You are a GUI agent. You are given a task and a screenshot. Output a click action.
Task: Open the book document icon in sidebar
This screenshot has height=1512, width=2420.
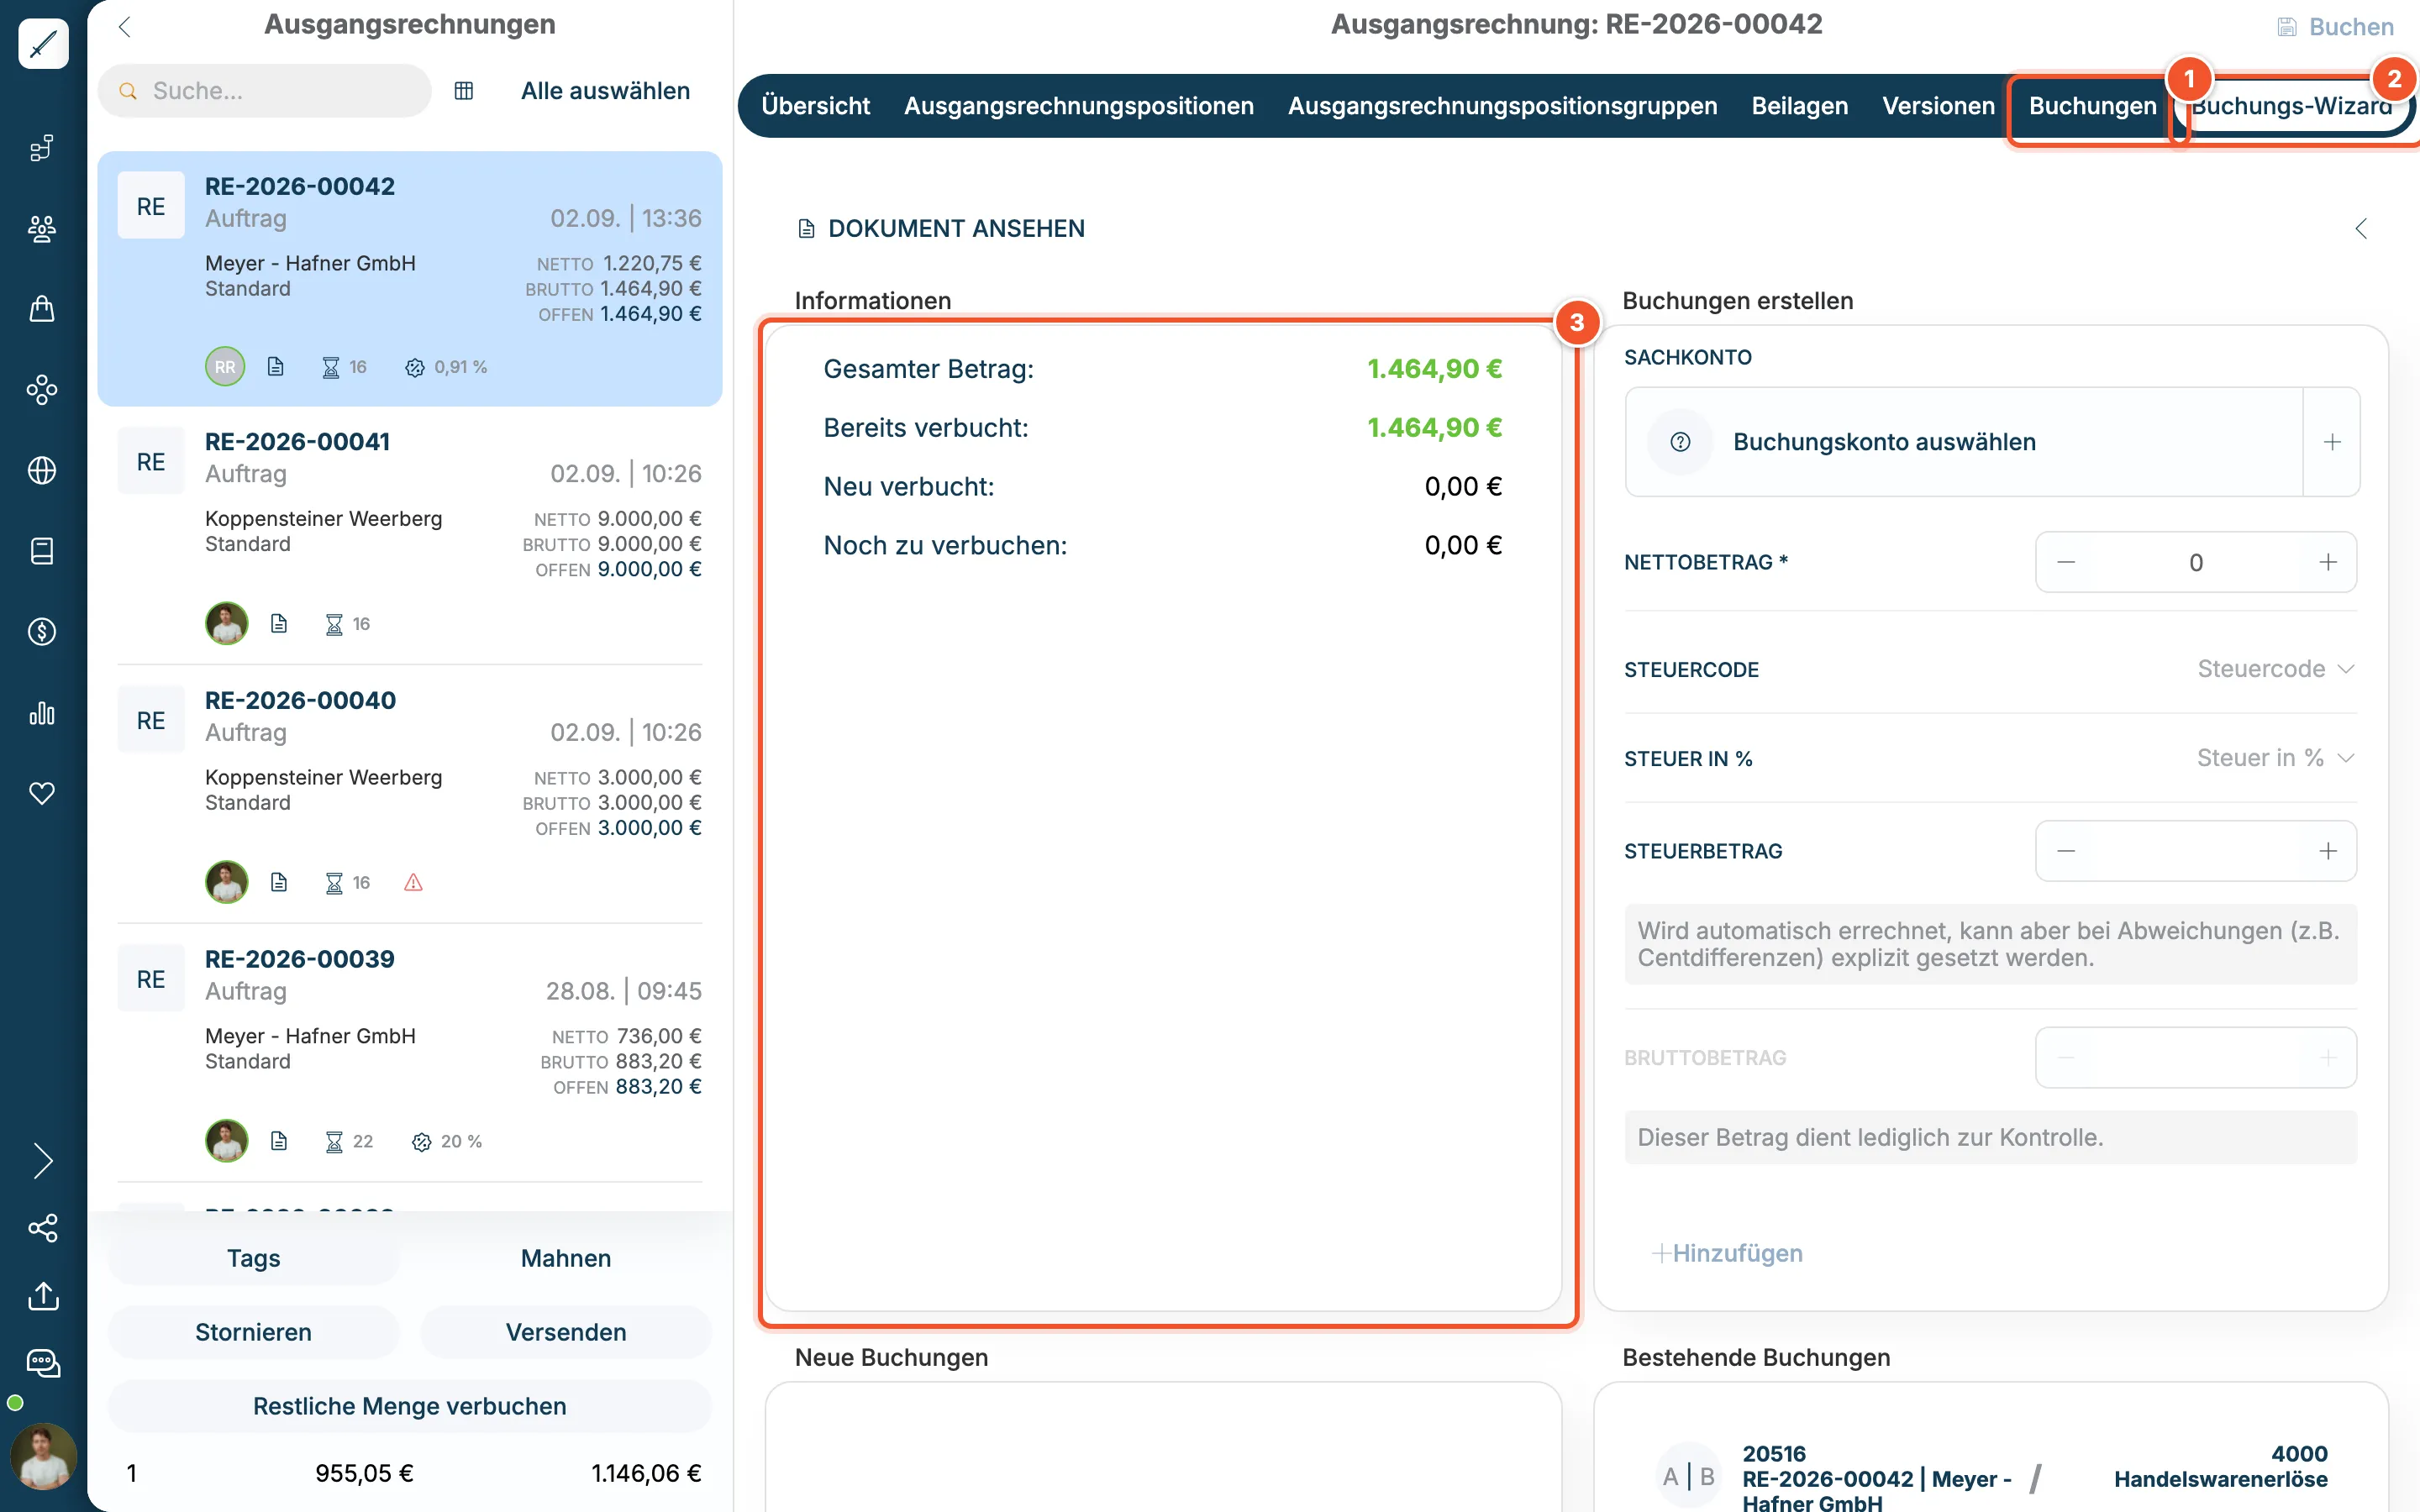42,551
